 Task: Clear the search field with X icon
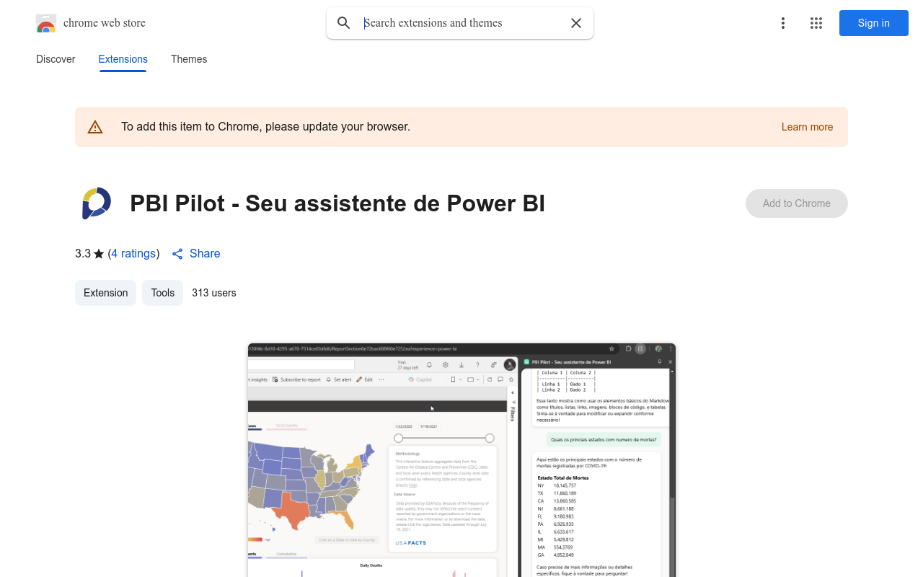pyautogui.click(x=576, y=23)
